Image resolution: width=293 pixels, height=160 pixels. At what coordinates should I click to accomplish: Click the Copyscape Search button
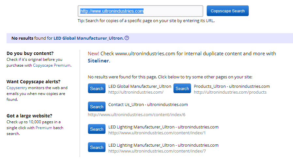228,11
